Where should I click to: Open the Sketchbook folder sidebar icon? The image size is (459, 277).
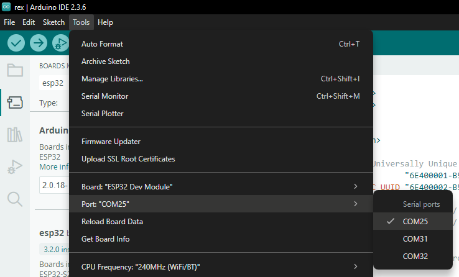point(15,70)
